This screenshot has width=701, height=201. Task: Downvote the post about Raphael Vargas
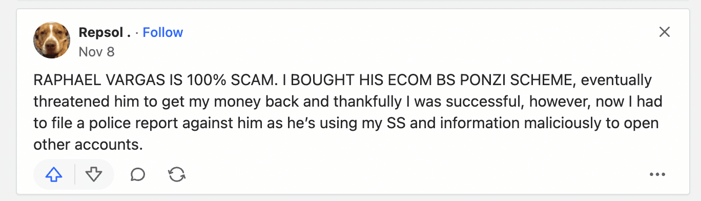coord(94,175)
